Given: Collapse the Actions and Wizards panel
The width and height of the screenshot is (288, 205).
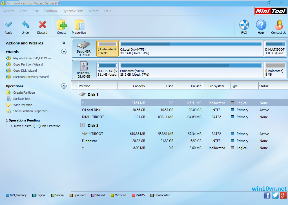Looking at the screenshot, I should 64,43.
